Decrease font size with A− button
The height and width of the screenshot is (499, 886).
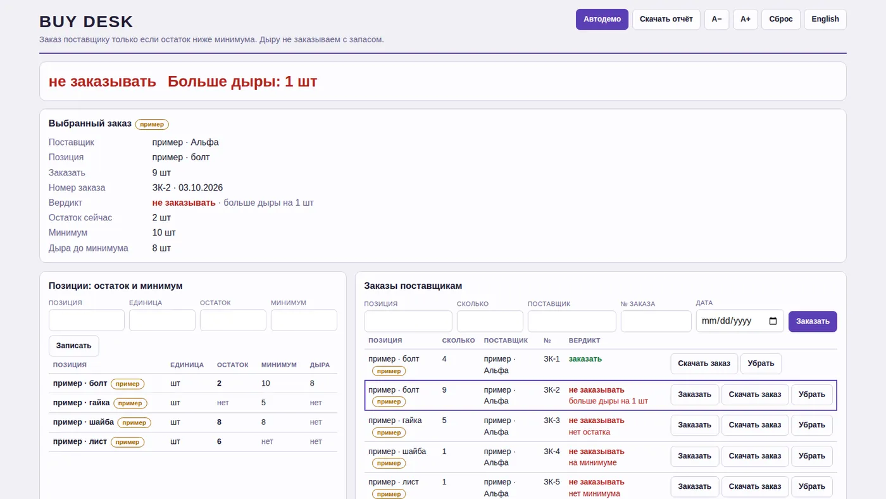pyautogui.click(x=716, y=19)
